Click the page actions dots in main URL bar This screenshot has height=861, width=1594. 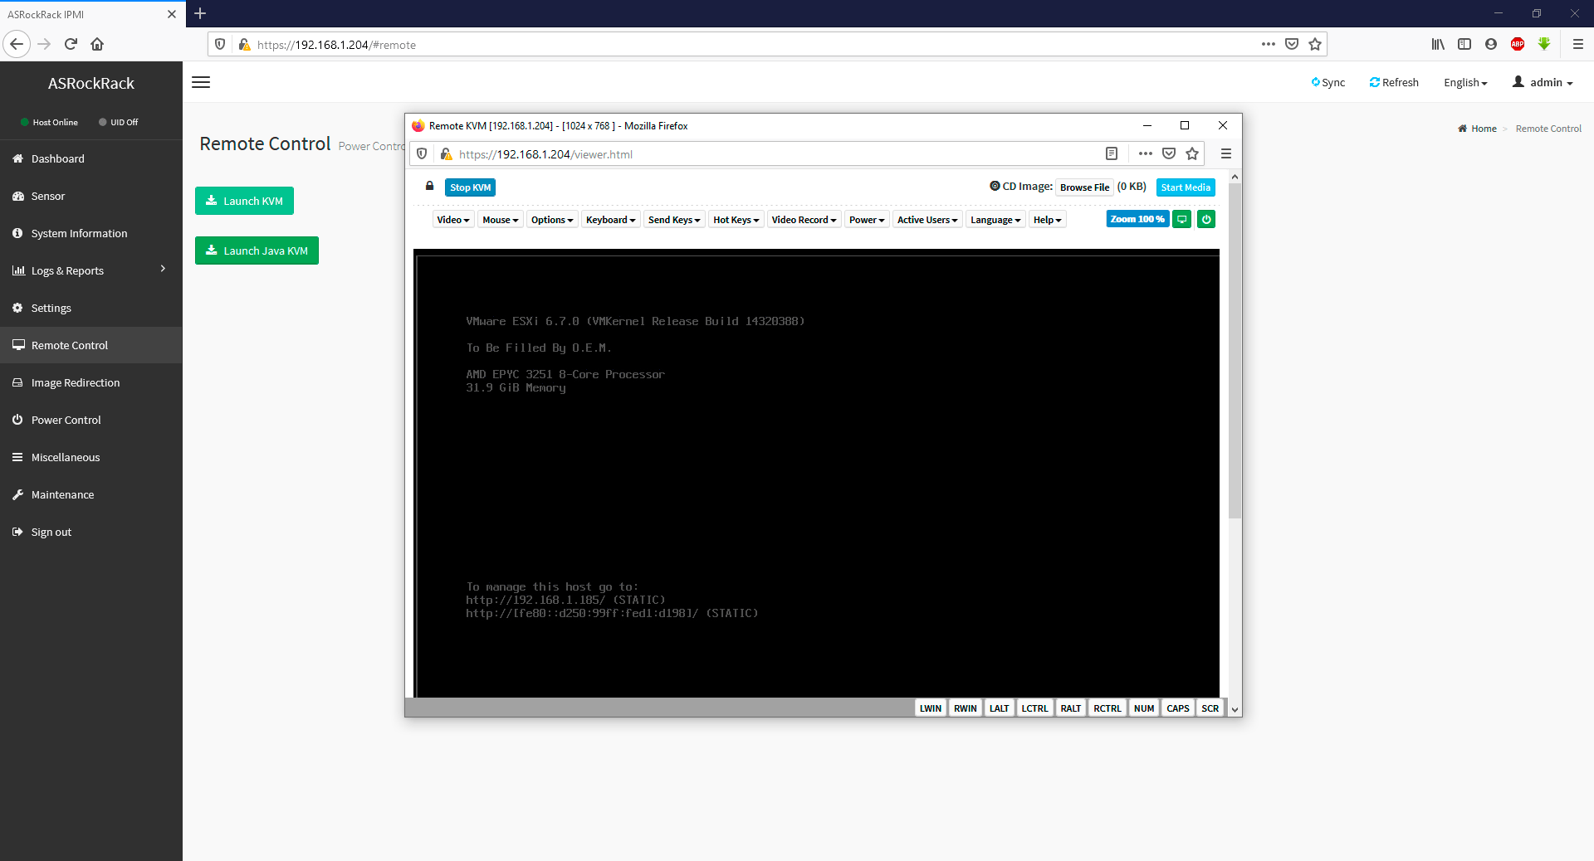[x=1268, y=44]
